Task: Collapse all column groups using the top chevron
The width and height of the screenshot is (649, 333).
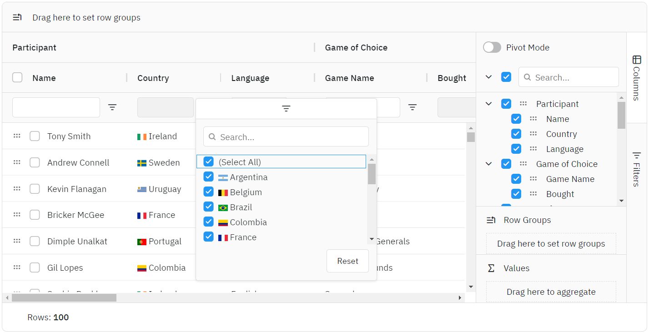Action: pyautogui.click(x=489, y=77)
